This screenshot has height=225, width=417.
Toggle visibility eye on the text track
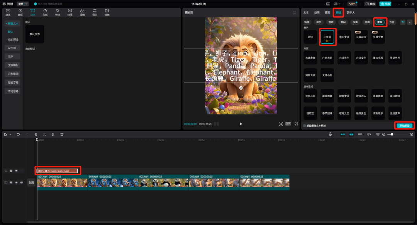coord(16,171)
